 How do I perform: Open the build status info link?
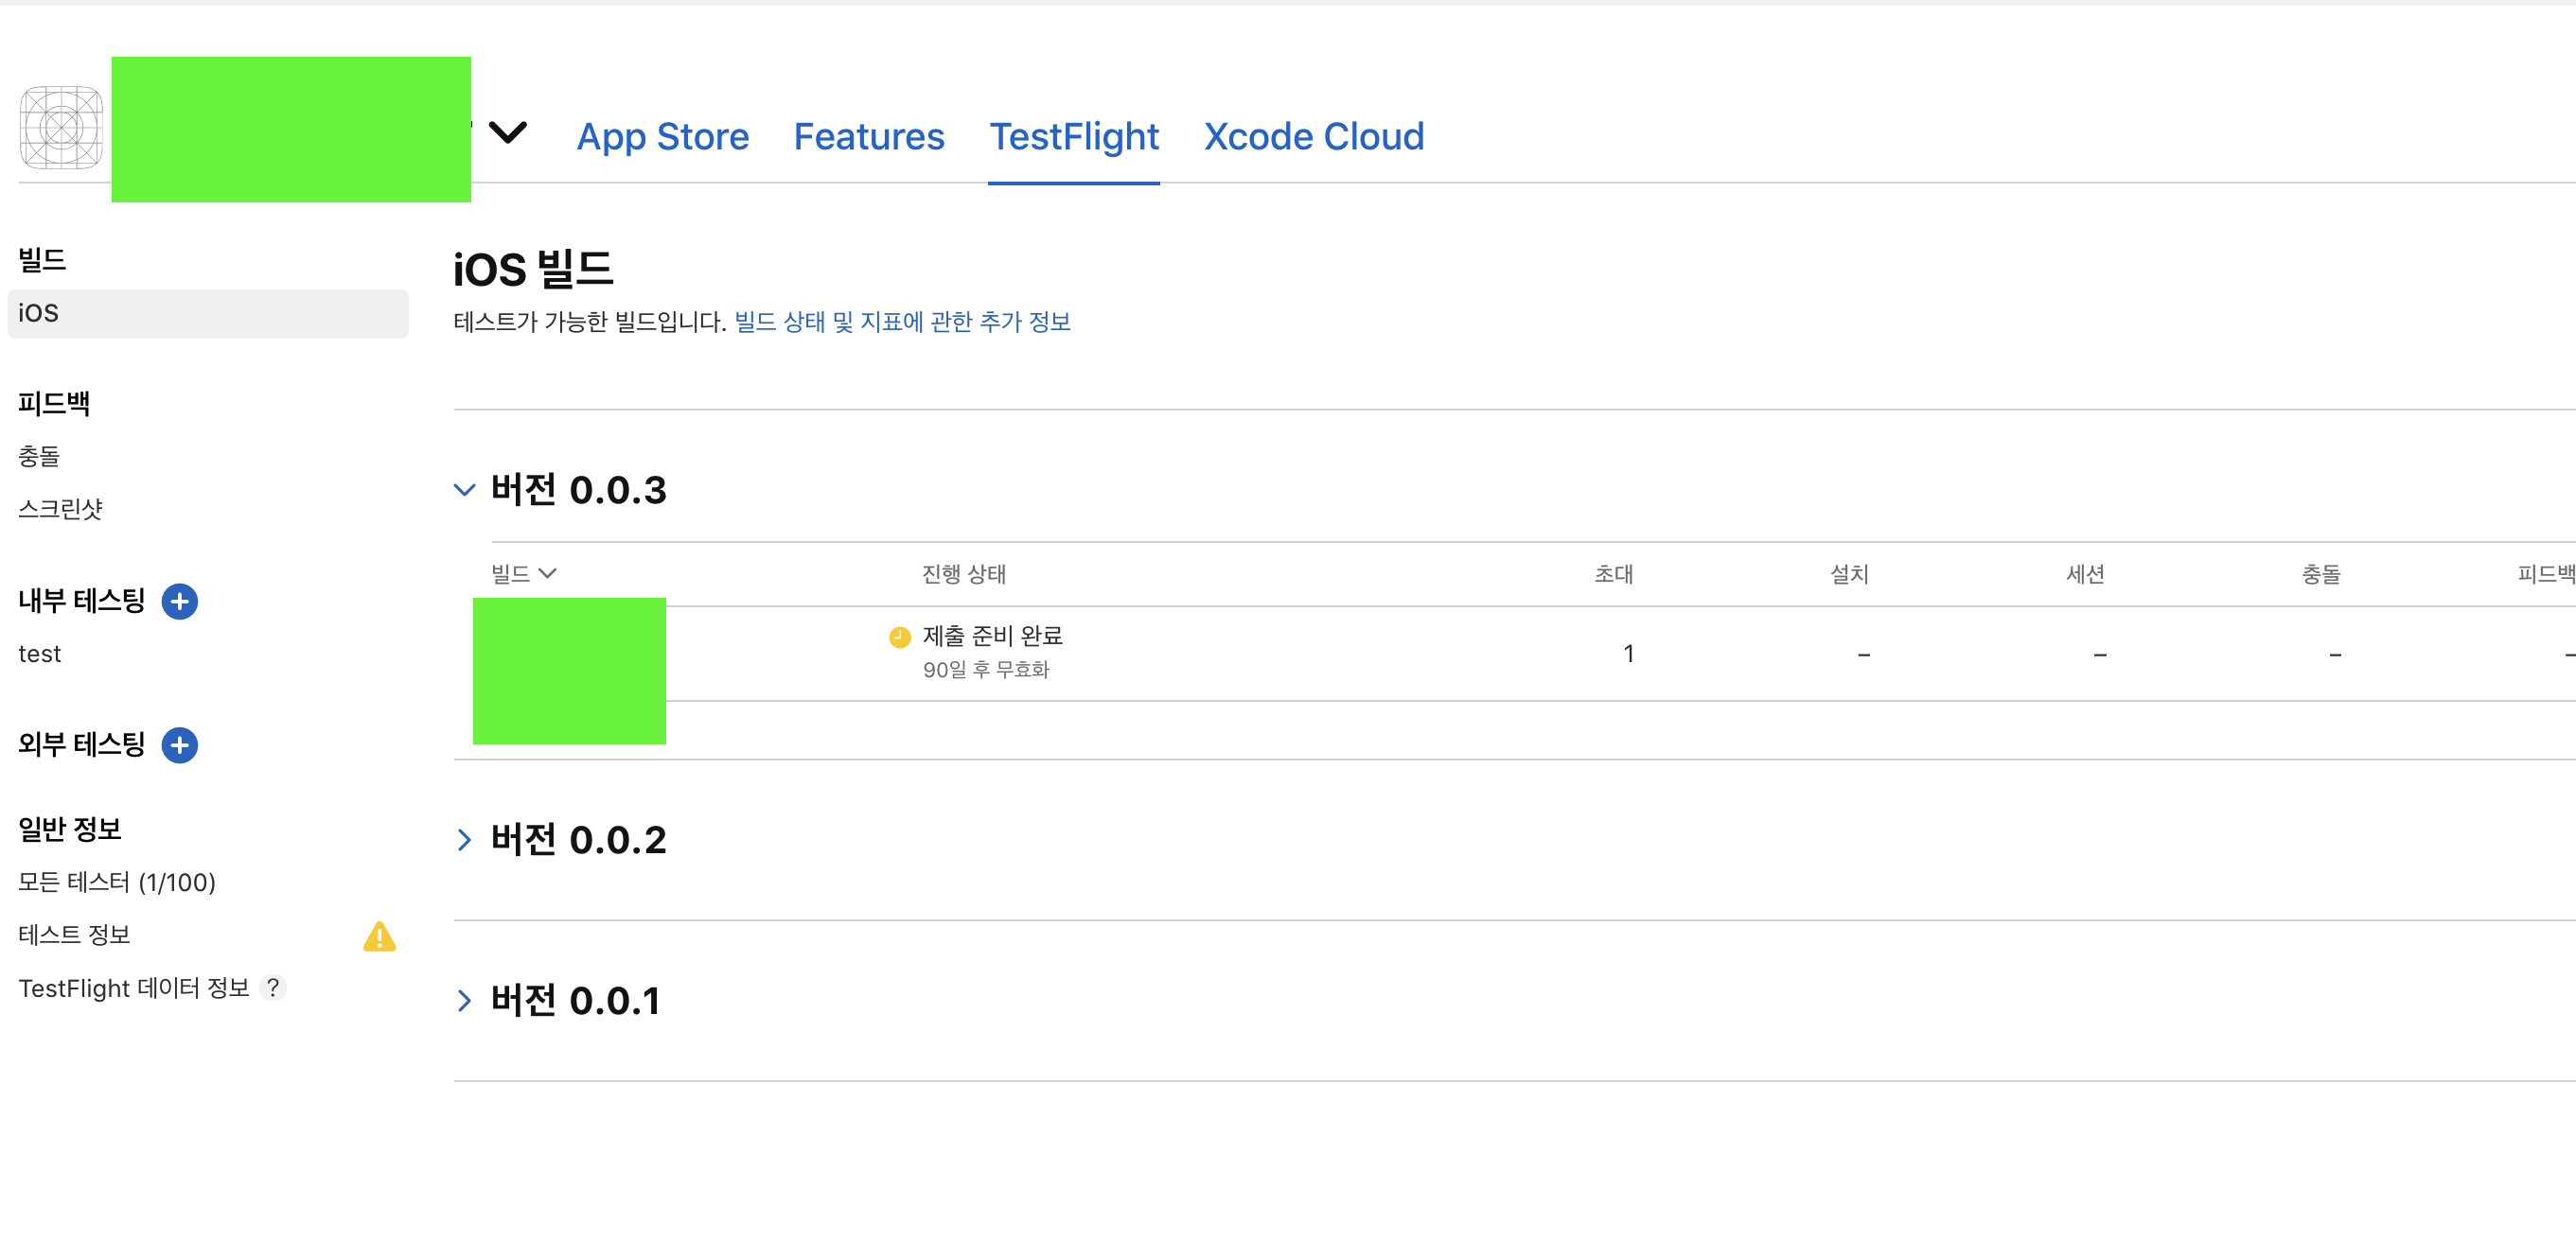point(902,322)
